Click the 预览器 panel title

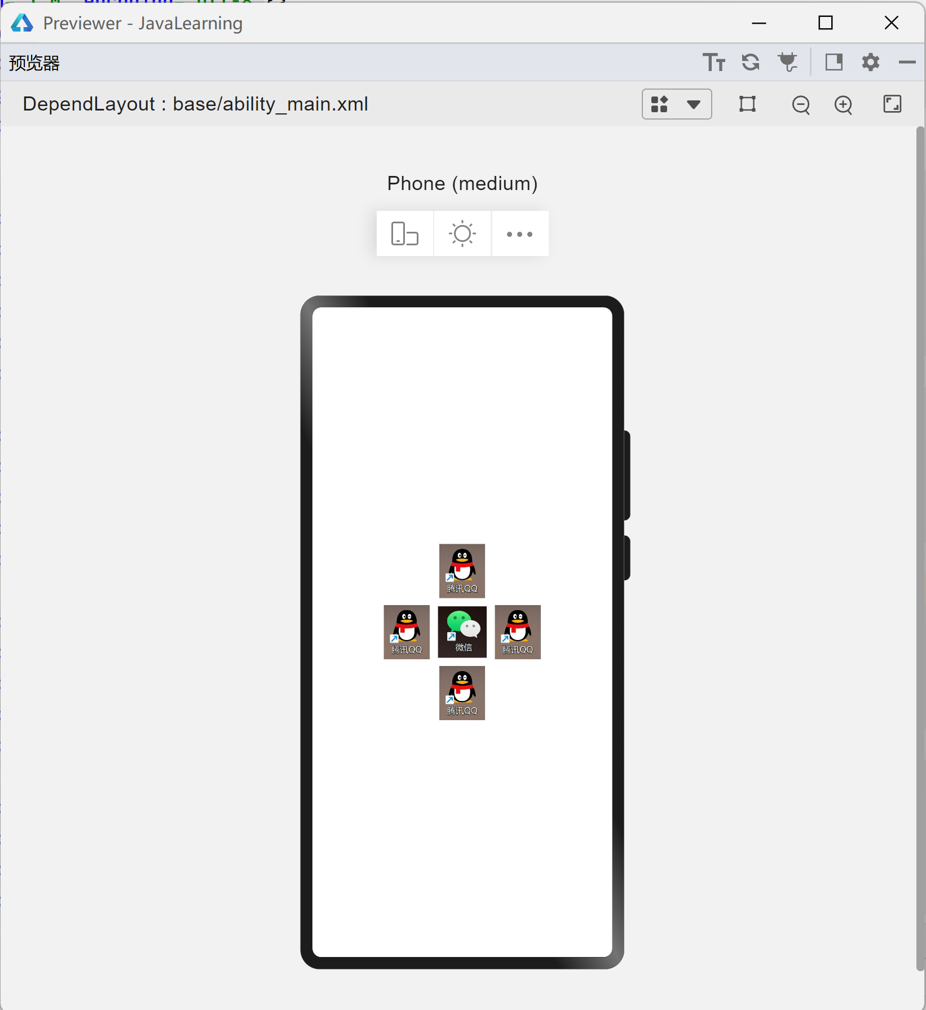(34, 63)
